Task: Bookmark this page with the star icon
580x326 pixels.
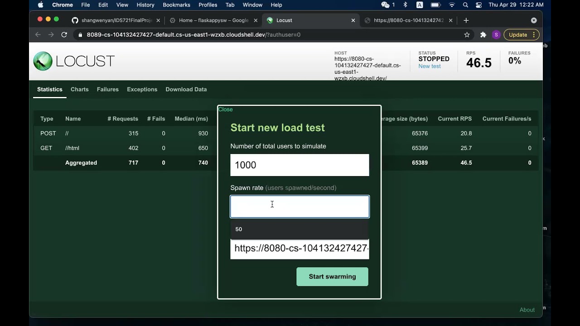Action: click(x=467, y=35)
